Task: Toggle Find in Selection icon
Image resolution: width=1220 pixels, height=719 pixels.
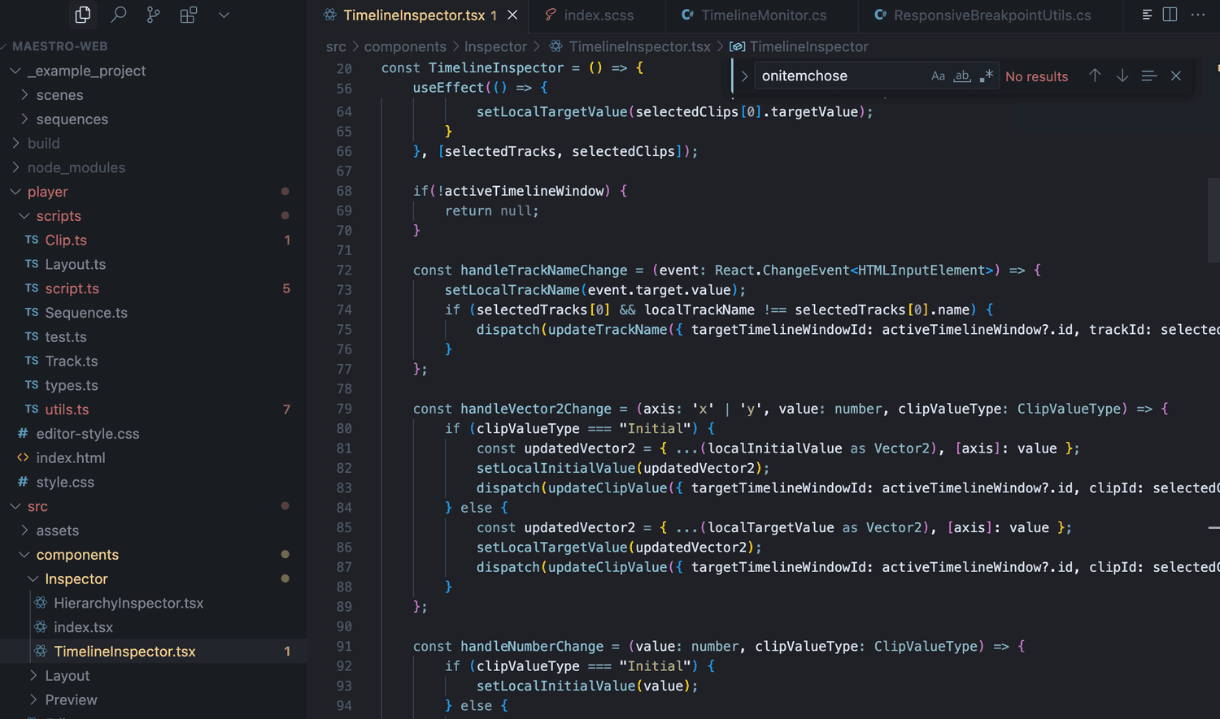Action: tap(1149, 76)
